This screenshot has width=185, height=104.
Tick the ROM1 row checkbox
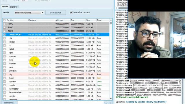[4, 31]
